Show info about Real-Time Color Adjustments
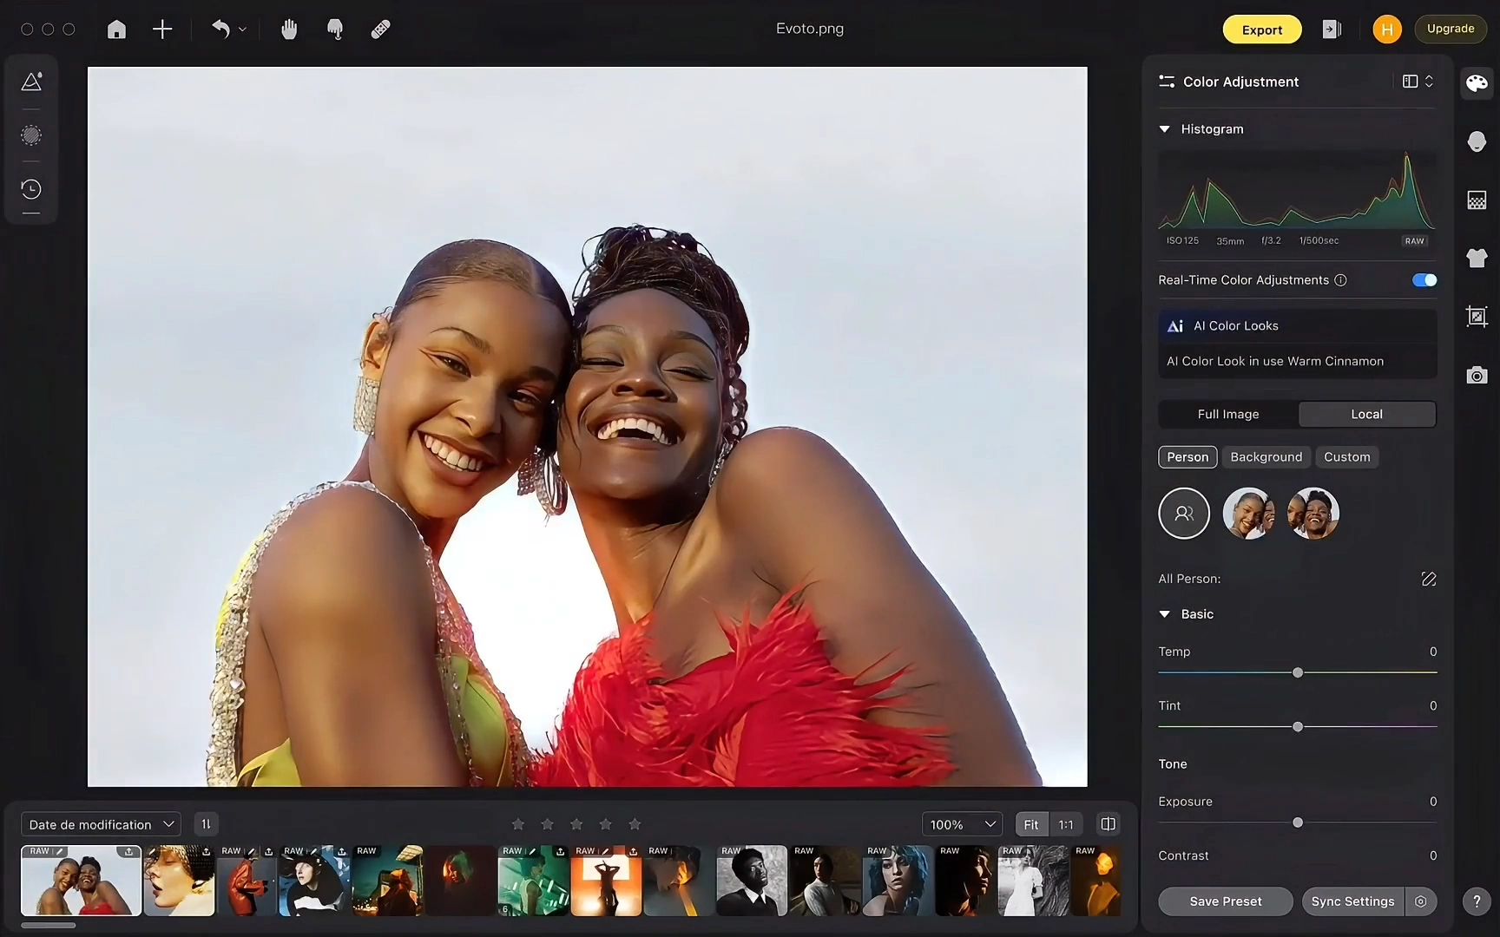 click(1340, 280)
